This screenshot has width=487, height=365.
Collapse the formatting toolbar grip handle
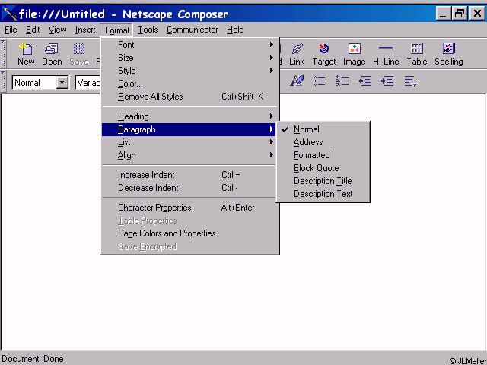coord(3,81)
